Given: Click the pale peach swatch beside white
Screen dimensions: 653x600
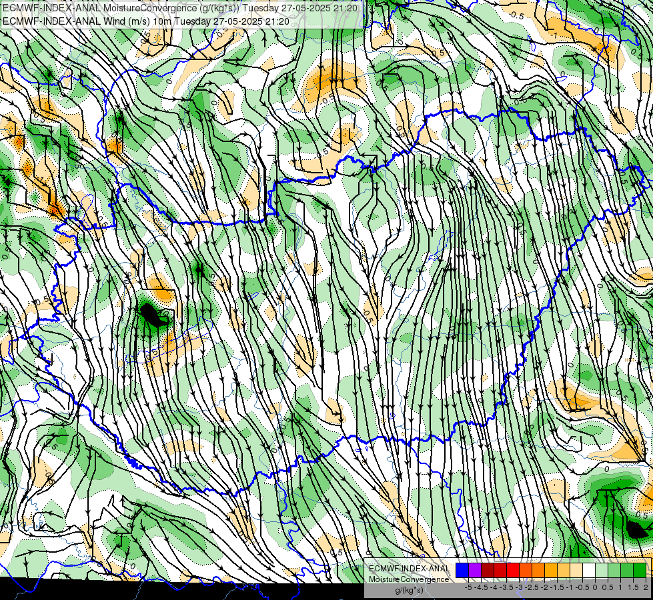Looking at the screenshot, I should pyautogui.click(x=576, y=571).
